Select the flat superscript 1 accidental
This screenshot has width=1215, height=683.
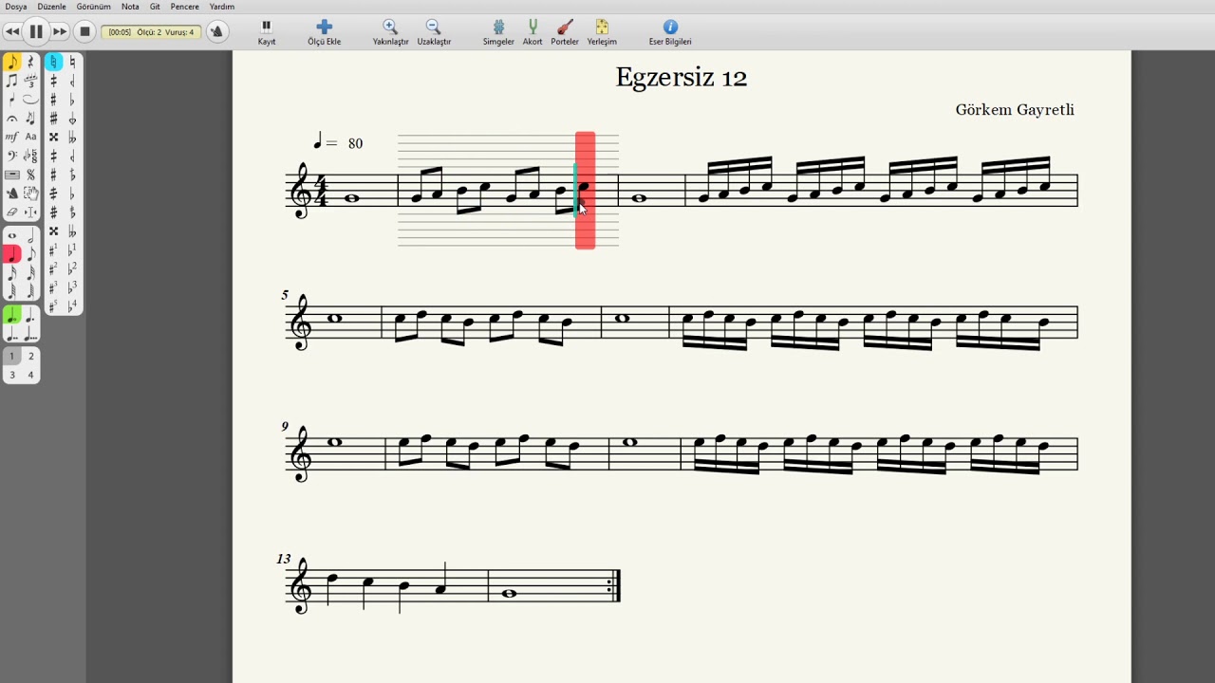72,249
